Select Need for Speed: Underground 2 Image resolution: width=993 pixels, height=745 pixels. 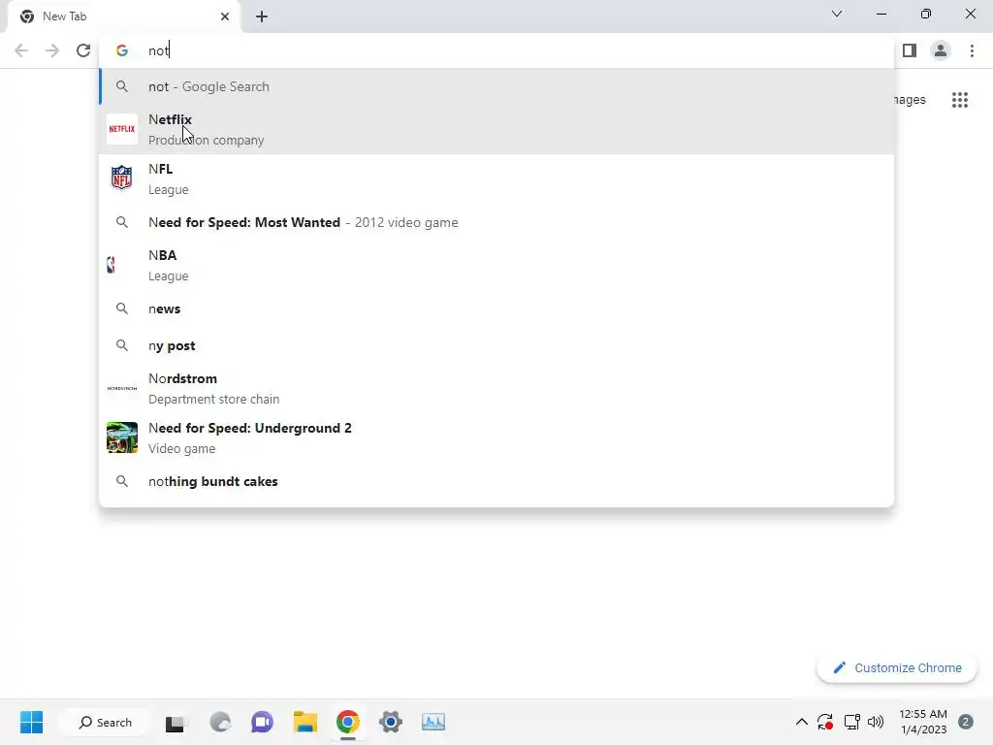pyautogui.click(x=496, y=437)
